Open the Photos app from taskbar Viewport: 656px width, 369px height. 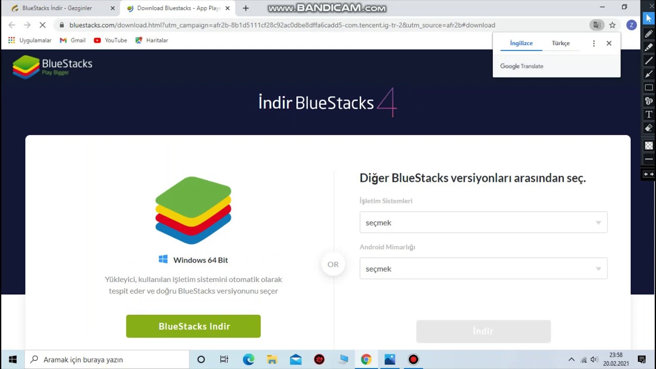390,359
